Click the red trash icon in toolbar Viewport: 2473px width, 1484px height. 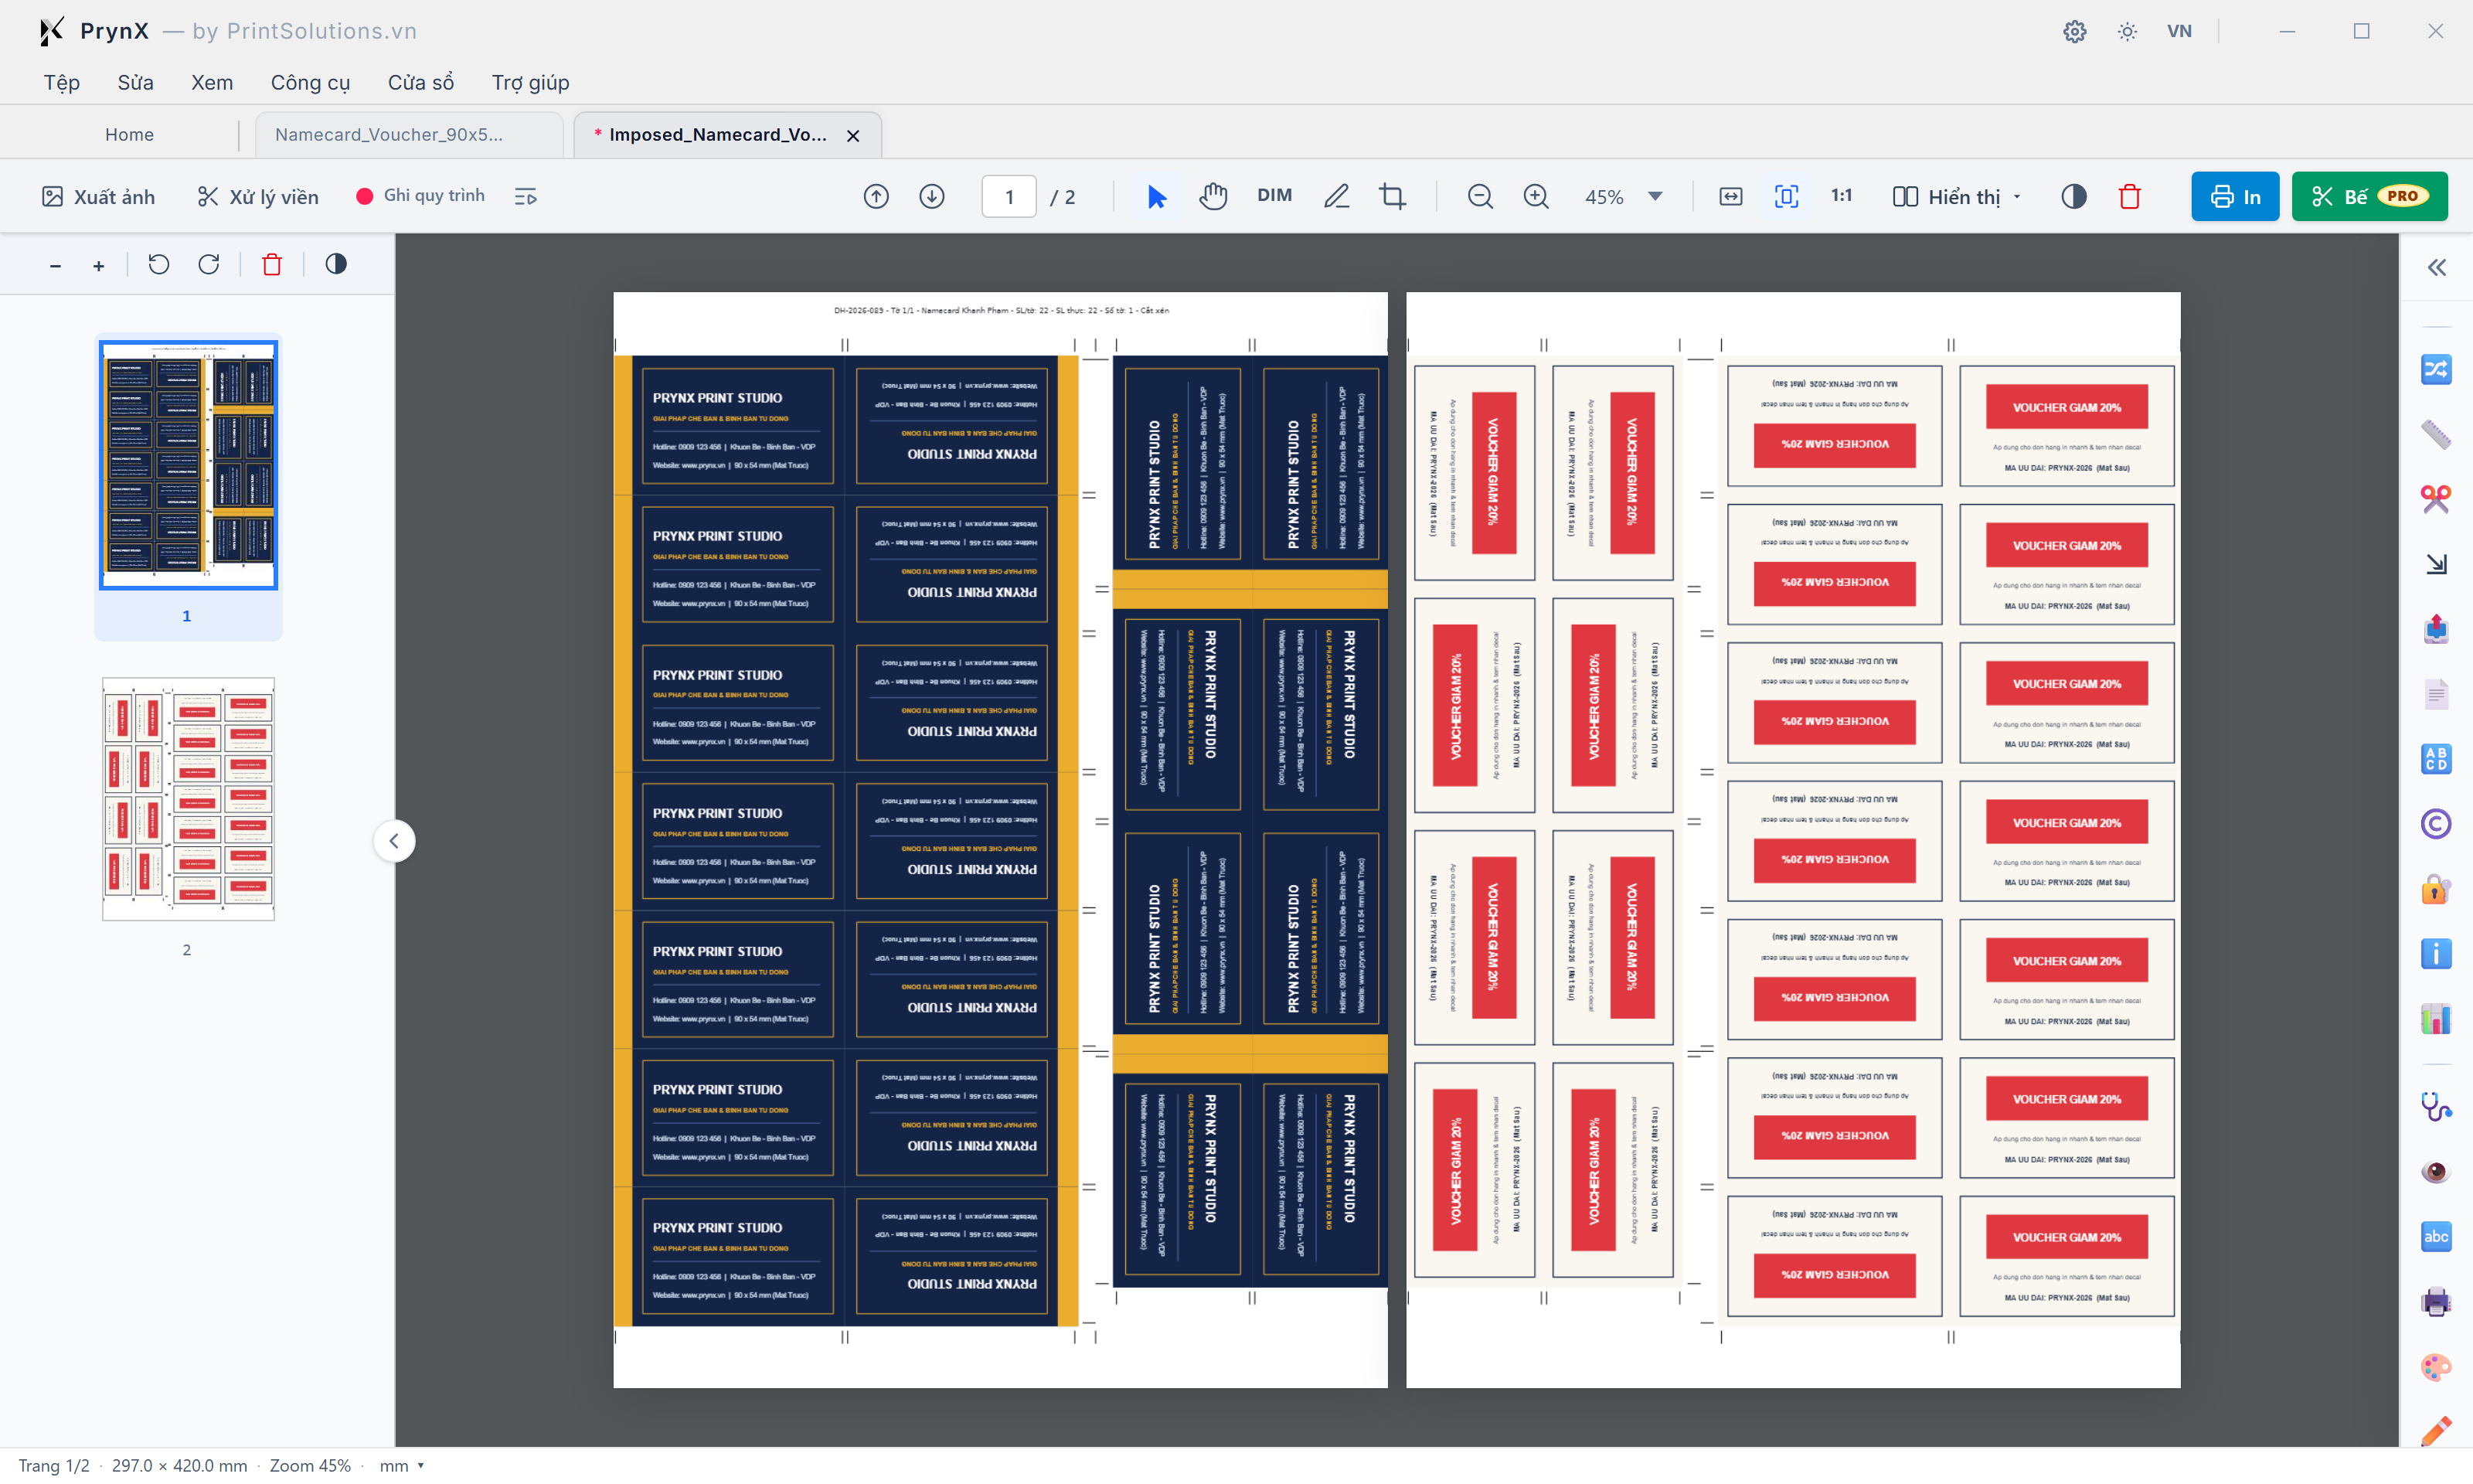pos(2129,196)
